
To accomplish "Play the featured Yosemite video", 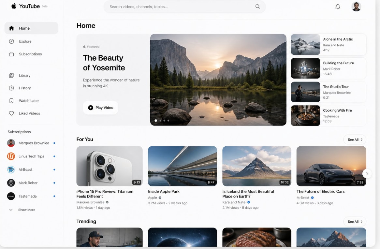I will 101,108.
